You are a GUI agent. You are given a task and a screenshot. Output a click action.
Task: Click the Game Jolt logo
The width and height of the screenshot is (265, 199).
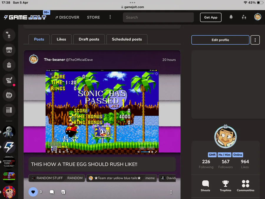click(25, 17)
